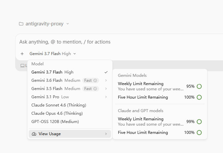Click the info icon on Gemini 3.6 Flash
Image resolution: width=223 pixels, height=153 pixels.
point(95,80)
